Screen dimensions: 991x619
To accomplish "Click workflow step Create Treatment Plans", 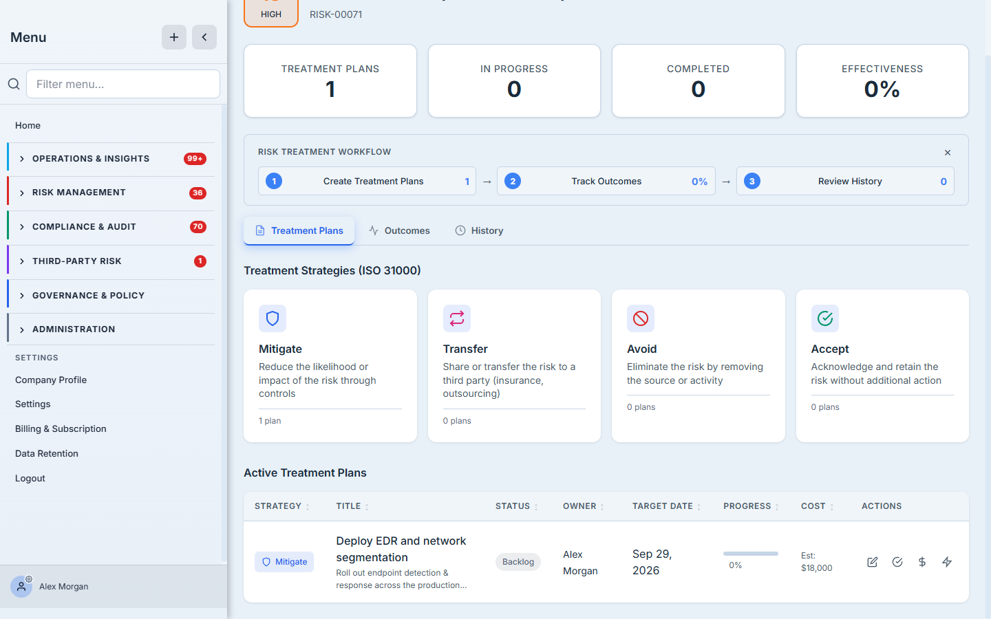I will click(x=367, y=181).
